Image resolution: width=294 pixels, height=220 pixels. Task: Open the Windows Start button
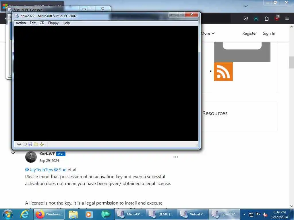click(8, 214)
